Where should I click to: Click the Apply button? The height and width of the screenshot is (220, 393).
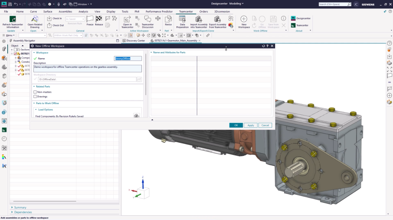[251, 125]
